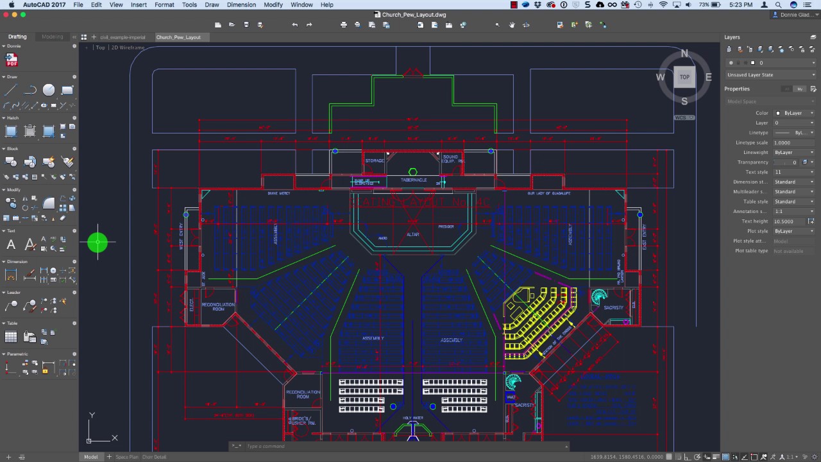821x462 pixels.
Task: Open the Dimension menu in menu bar
Action: pyautogui.click(x=242, y=4)
